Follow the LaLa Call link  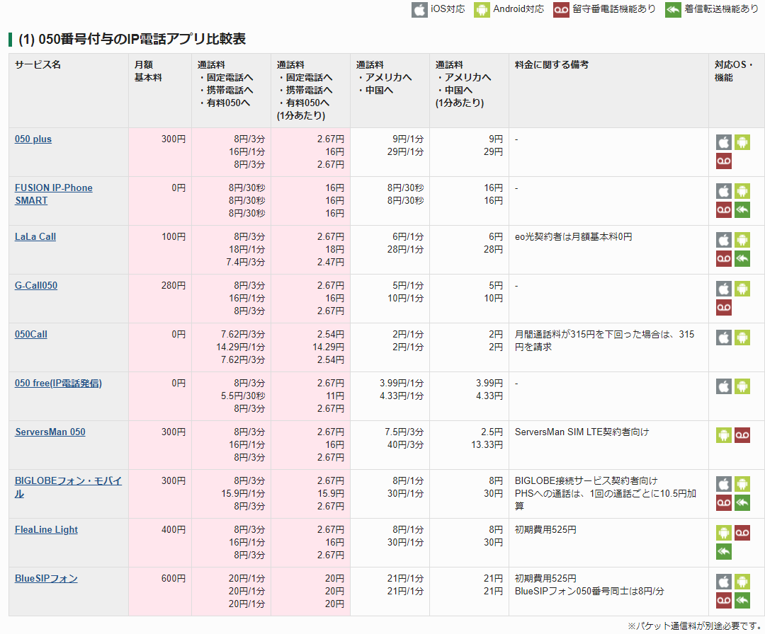tap(35, 237)
